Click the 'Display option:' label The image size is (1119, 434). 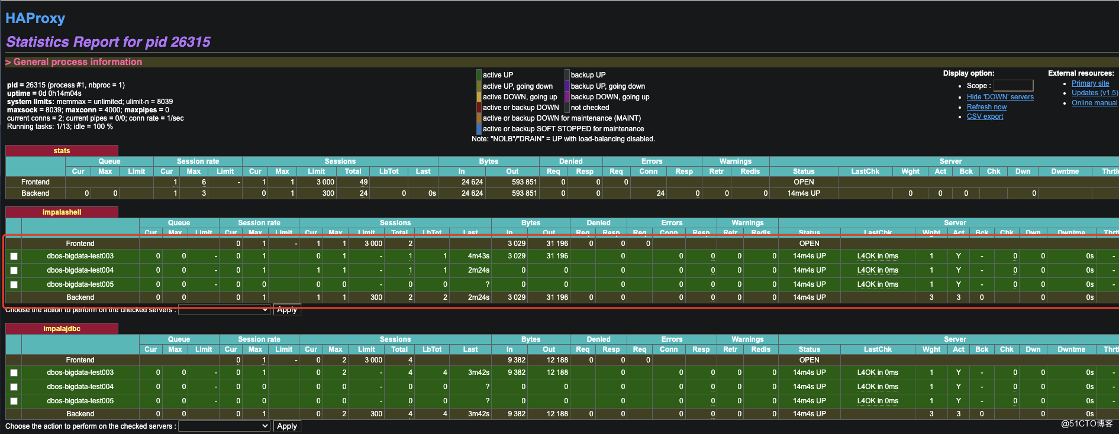pos(969,73)
